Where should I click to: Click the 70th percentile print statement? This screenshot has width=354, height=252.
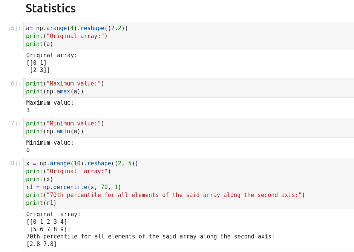tap(165, 195)
